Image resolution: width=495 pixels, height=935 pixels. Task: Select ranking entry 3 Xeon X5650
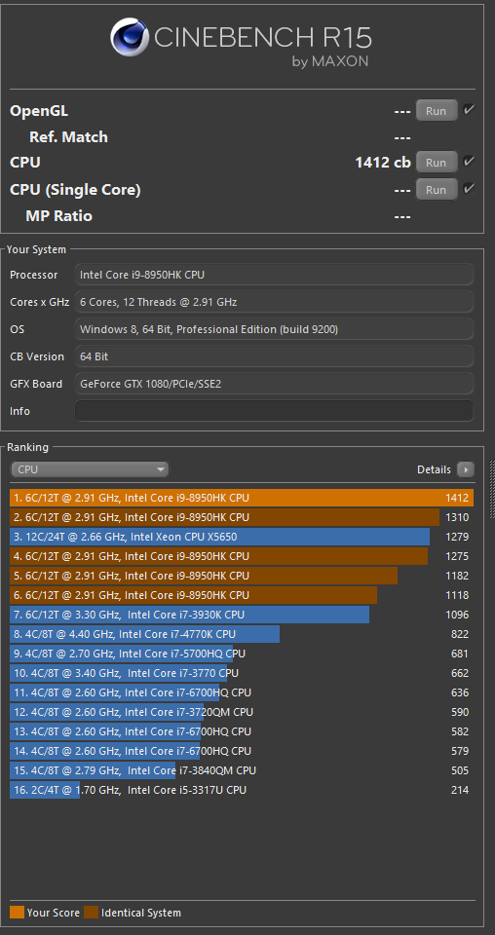242,537
